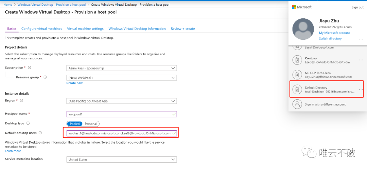Viewport: 367px width, 169px height.
Task: Select Pooled desktop type
Action: [75, 124]
